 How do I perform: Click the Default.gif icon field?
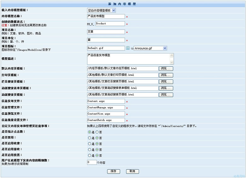click(x=106, y=48)
